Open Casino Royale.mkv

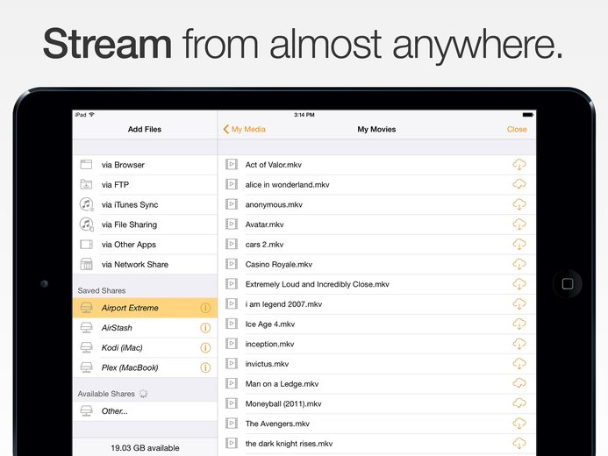(377, 265)
